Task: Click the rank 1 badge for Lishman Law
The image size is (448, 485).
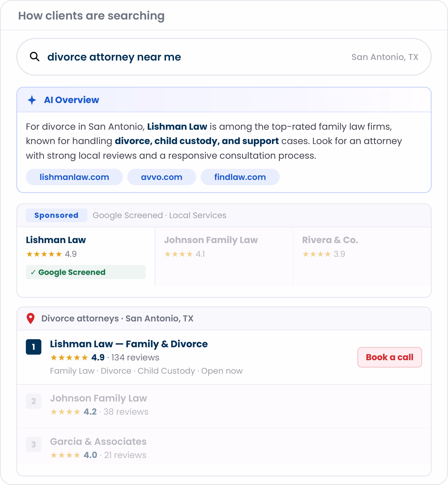Action: [34, 347]
